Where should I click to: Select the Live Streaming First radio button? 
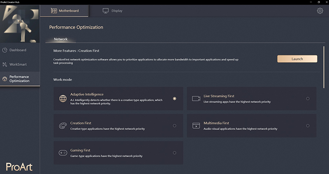[x=308, y=98]
